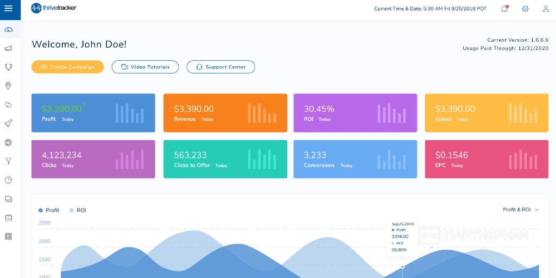Click the 39.00% tooltip ROI value
This screenshot has height=278, width=556.
(399, 250)
